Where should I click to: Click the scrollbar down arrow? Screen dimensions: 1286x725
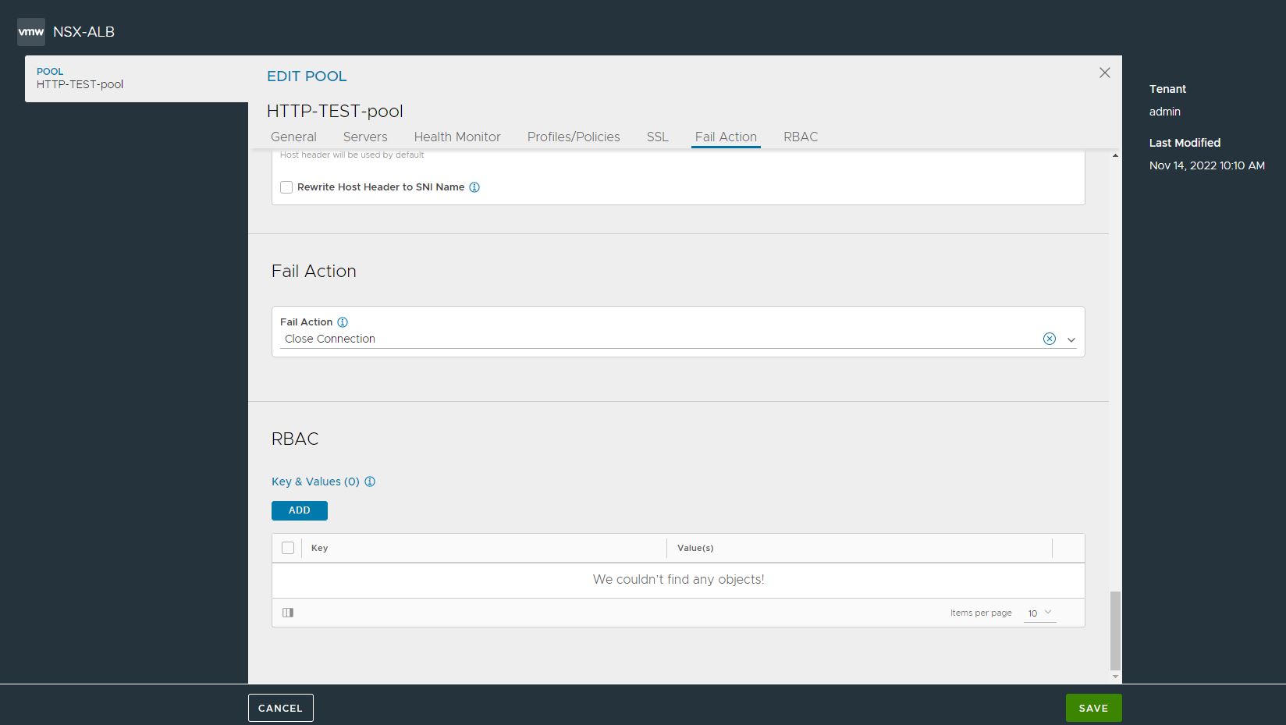coord(1115,677)
